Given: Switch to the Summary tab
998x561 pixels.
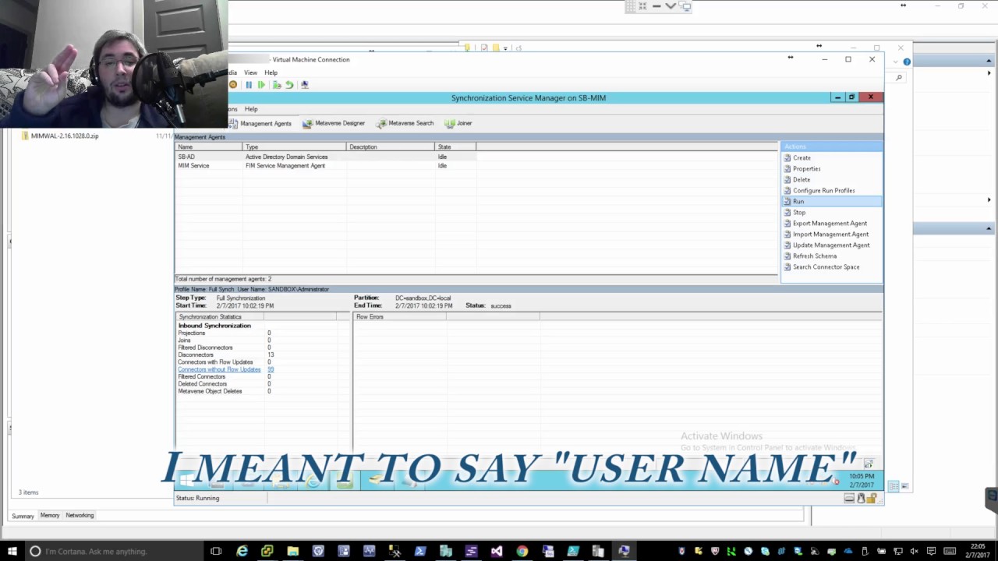Looking at the screenshot, I should 23,516.
